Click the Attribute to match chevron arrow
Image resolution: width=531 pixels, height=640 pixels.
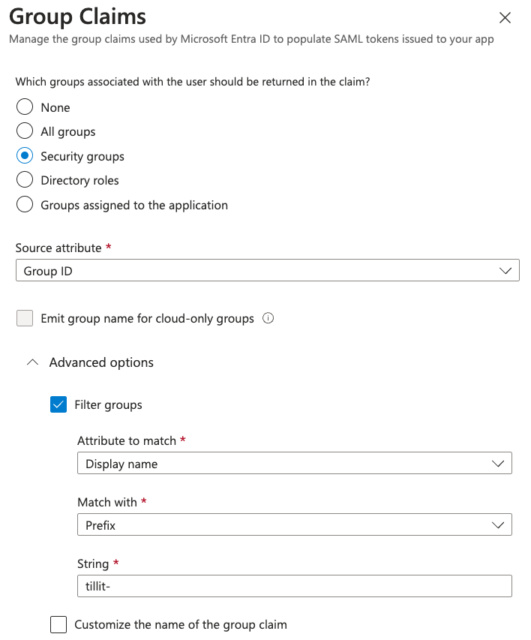[498, 464]
